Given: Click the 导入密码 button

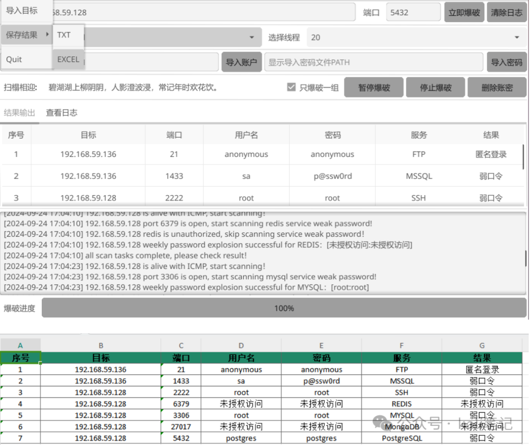Looking at the screenshot, I should (506, 62).
